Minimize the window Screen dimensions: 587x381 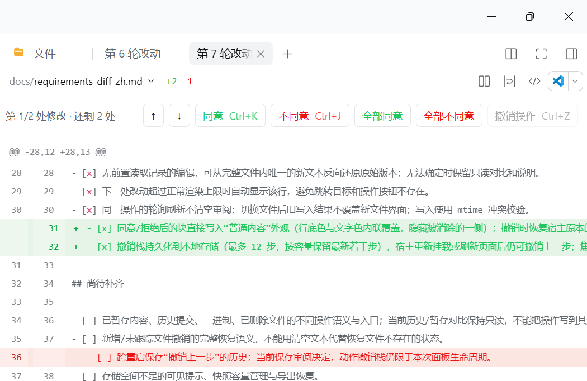click(491, 16)
